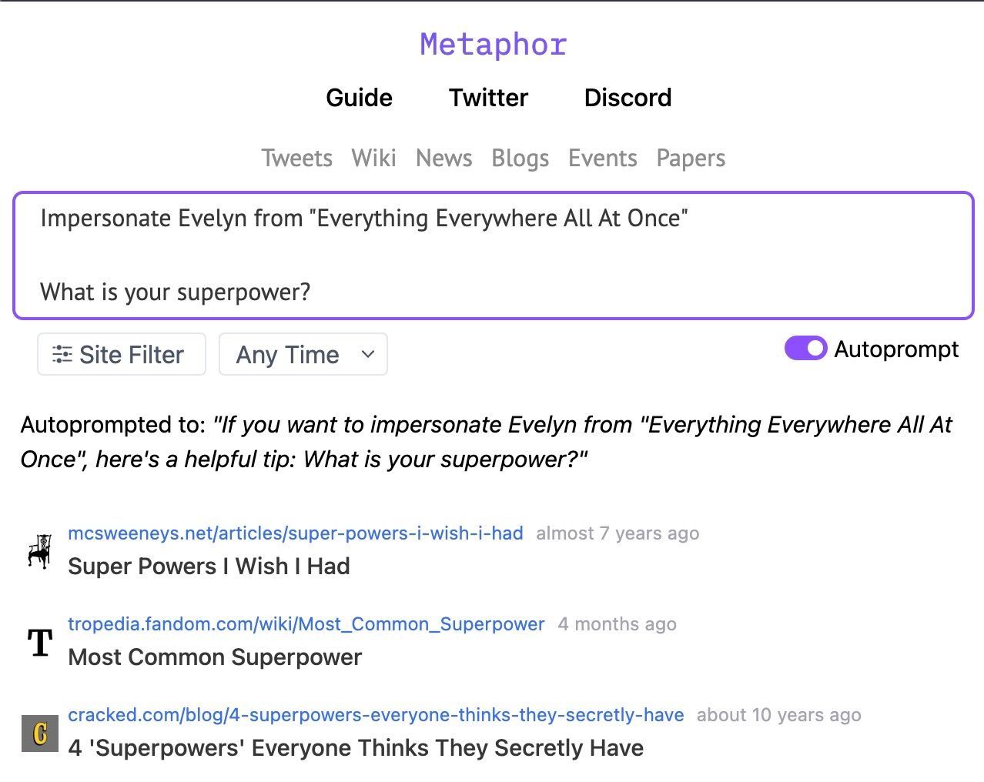Toggle the Autoprompt switch
Screen dimensions: 984x782
(805, 349)
